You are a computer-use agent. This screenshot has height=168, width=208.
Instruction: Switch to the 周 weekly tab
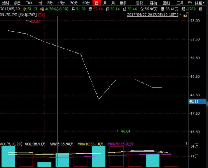(105, 3)
